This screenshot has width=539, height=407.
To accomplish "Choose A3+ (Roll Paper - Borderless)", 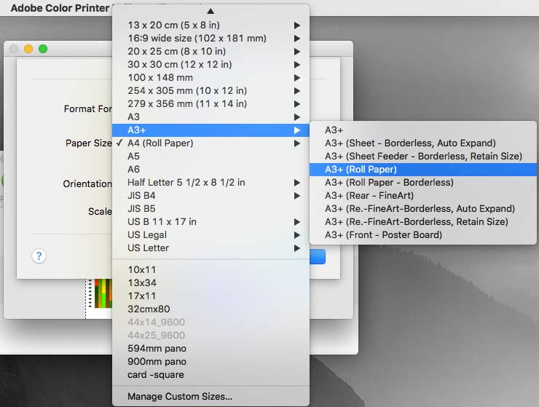I will [422, 183].
